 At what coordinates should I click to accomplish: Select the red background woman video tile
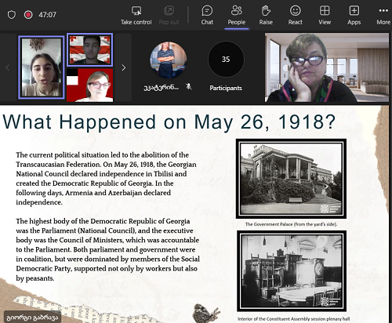tap(89, 85)
